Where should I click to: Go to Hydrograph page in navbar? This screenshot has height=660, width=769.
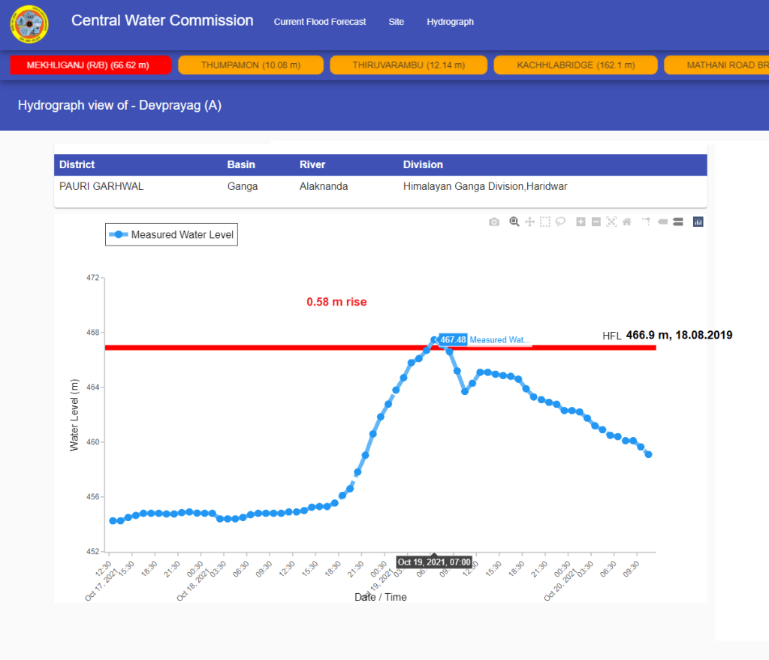(450, 22)
